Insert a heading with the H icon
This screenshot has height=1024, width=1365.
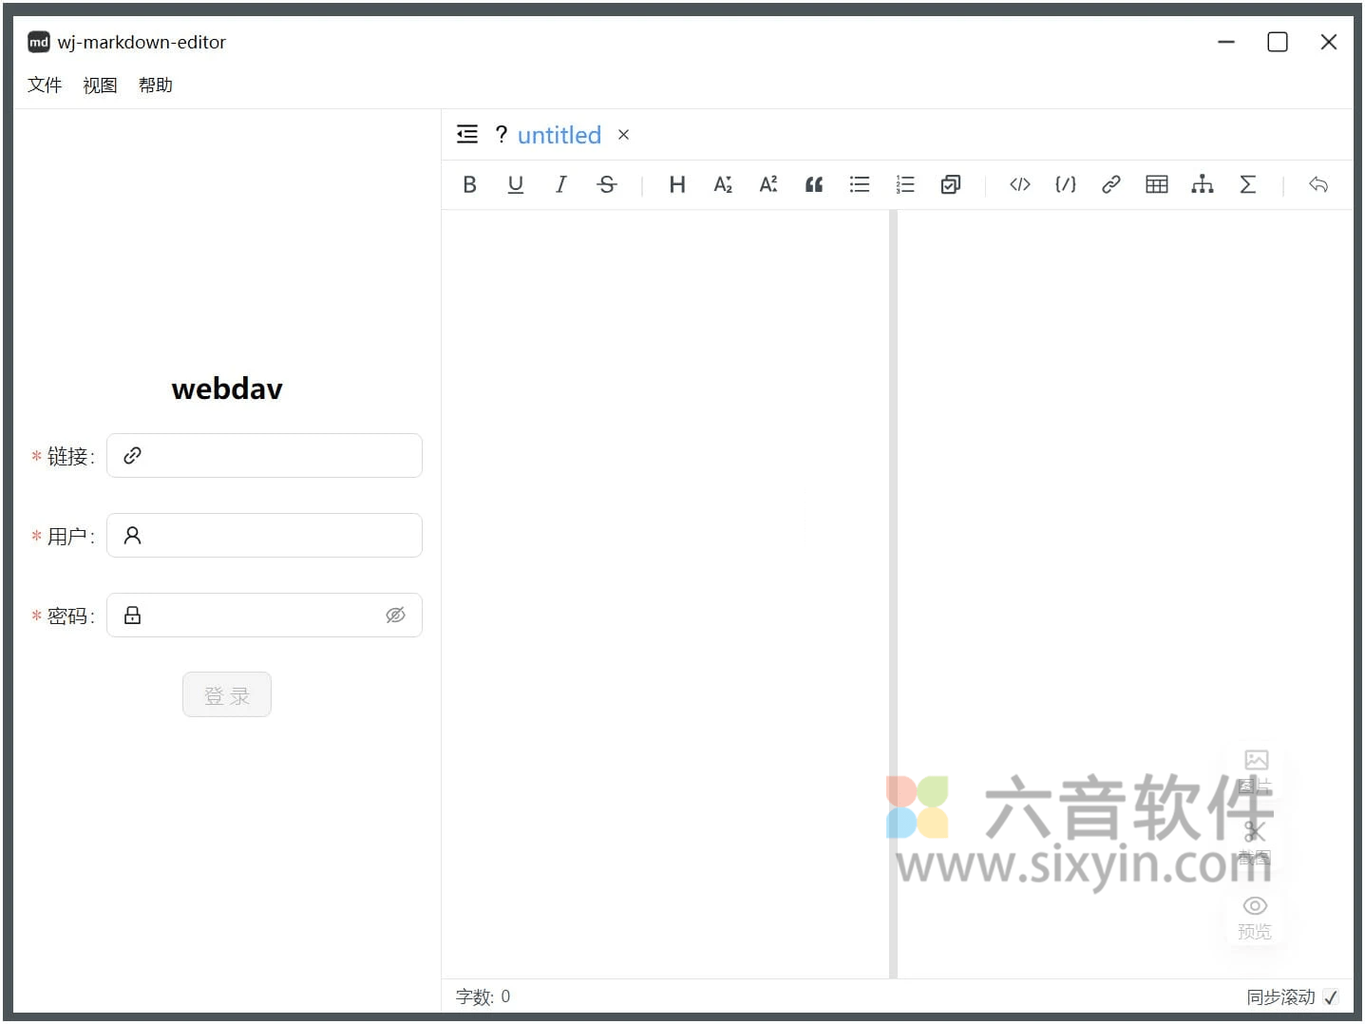[x=676, y=184]
